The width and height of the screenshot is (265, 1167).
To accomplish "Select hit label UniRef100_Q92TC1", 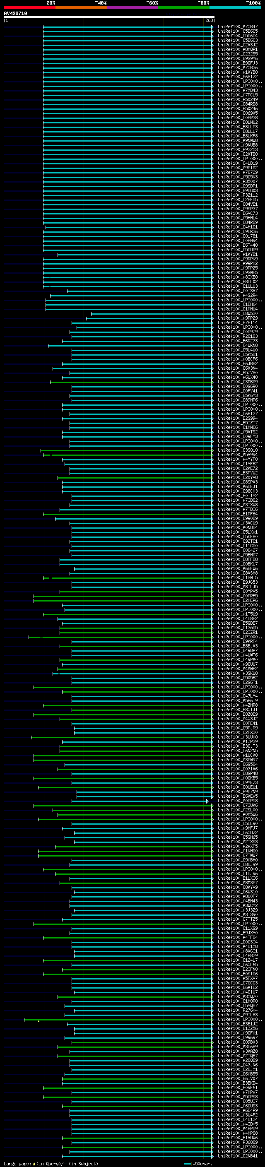I will click(x=237, y=541).
